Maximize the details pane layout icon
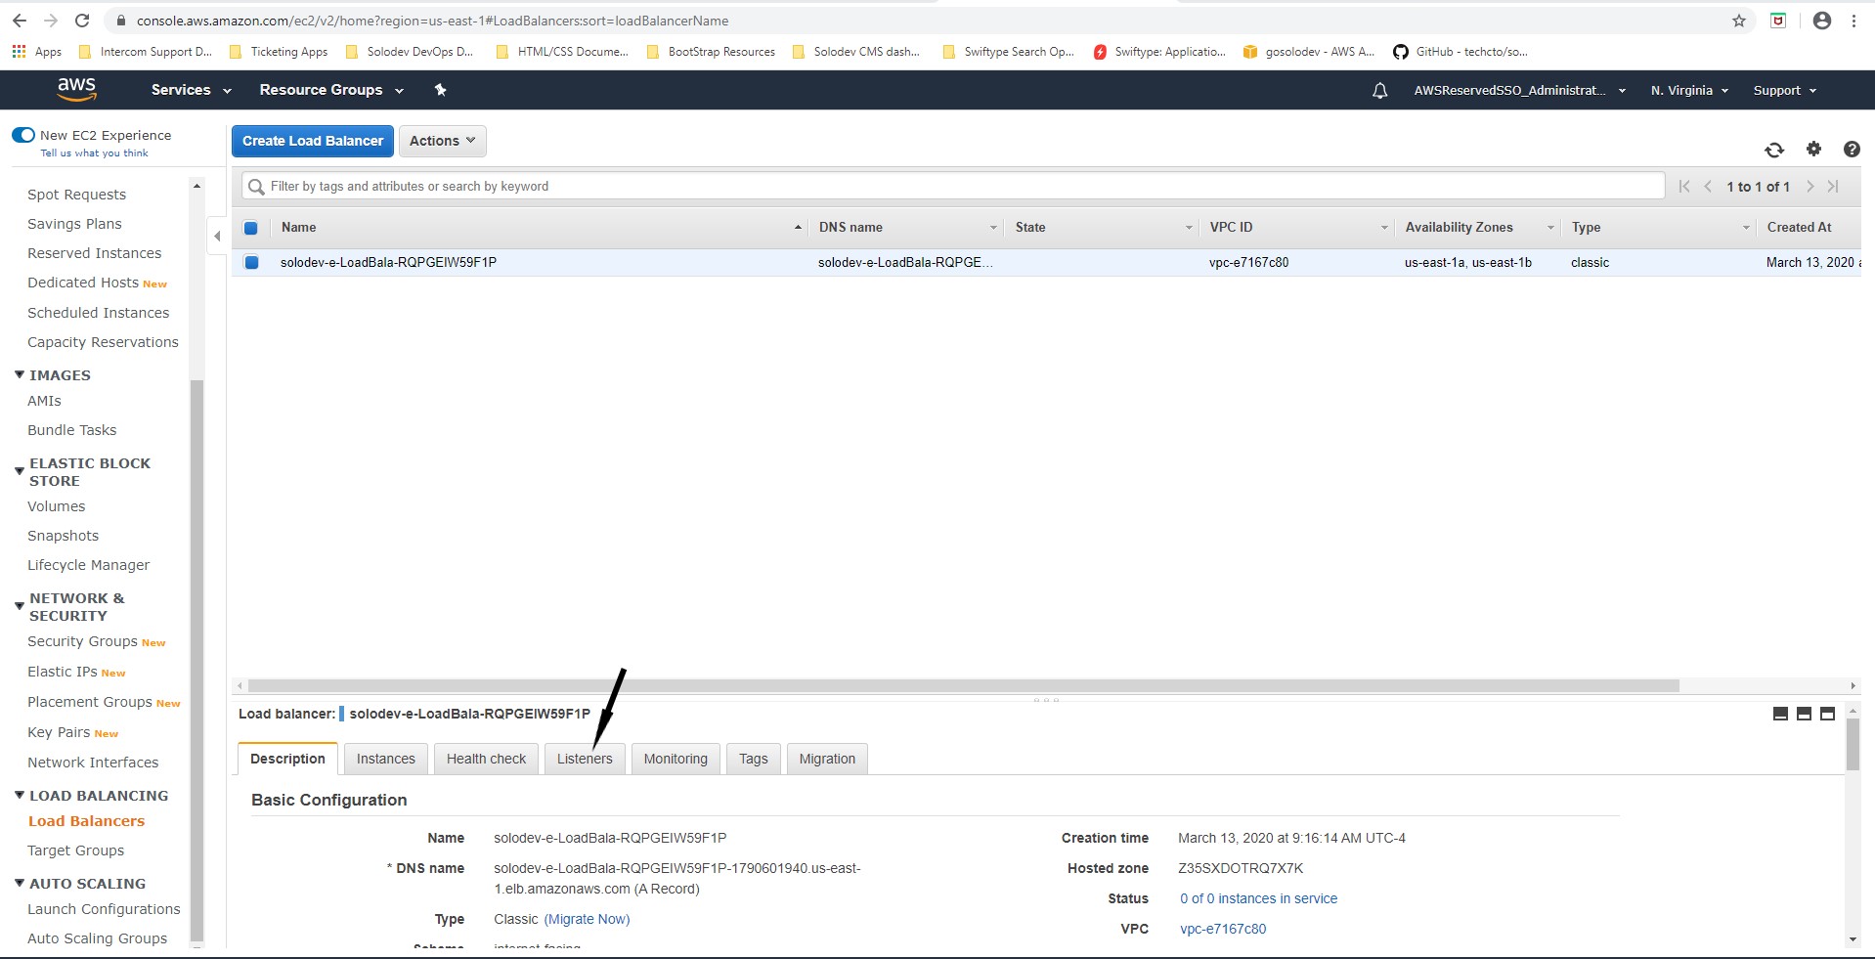The image size is (1875, 959). (x=1827, y=715)
